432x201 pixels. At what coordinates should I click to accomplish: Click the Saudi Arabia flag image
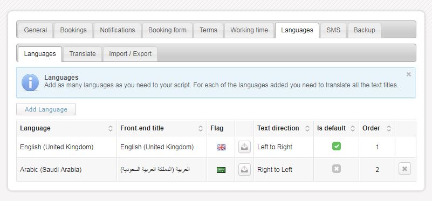tap(221, 170)
